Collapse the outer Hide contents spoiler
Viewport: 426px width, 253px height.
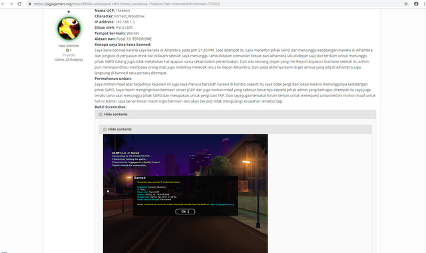pos(235,115)
